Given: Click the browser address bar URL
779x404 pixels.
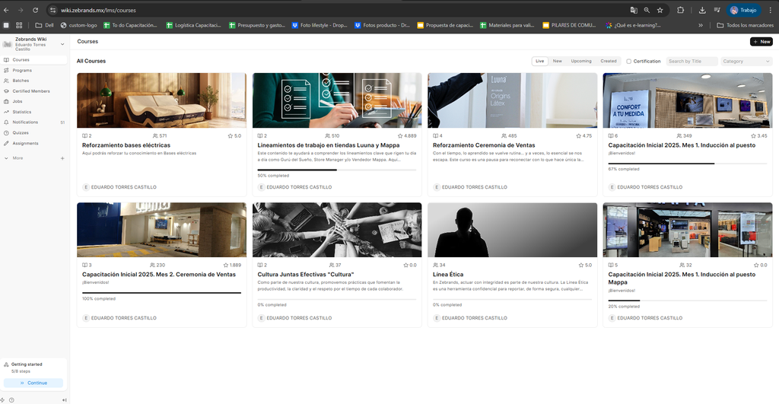Looking at the screenshot, I should pos(98,10).
